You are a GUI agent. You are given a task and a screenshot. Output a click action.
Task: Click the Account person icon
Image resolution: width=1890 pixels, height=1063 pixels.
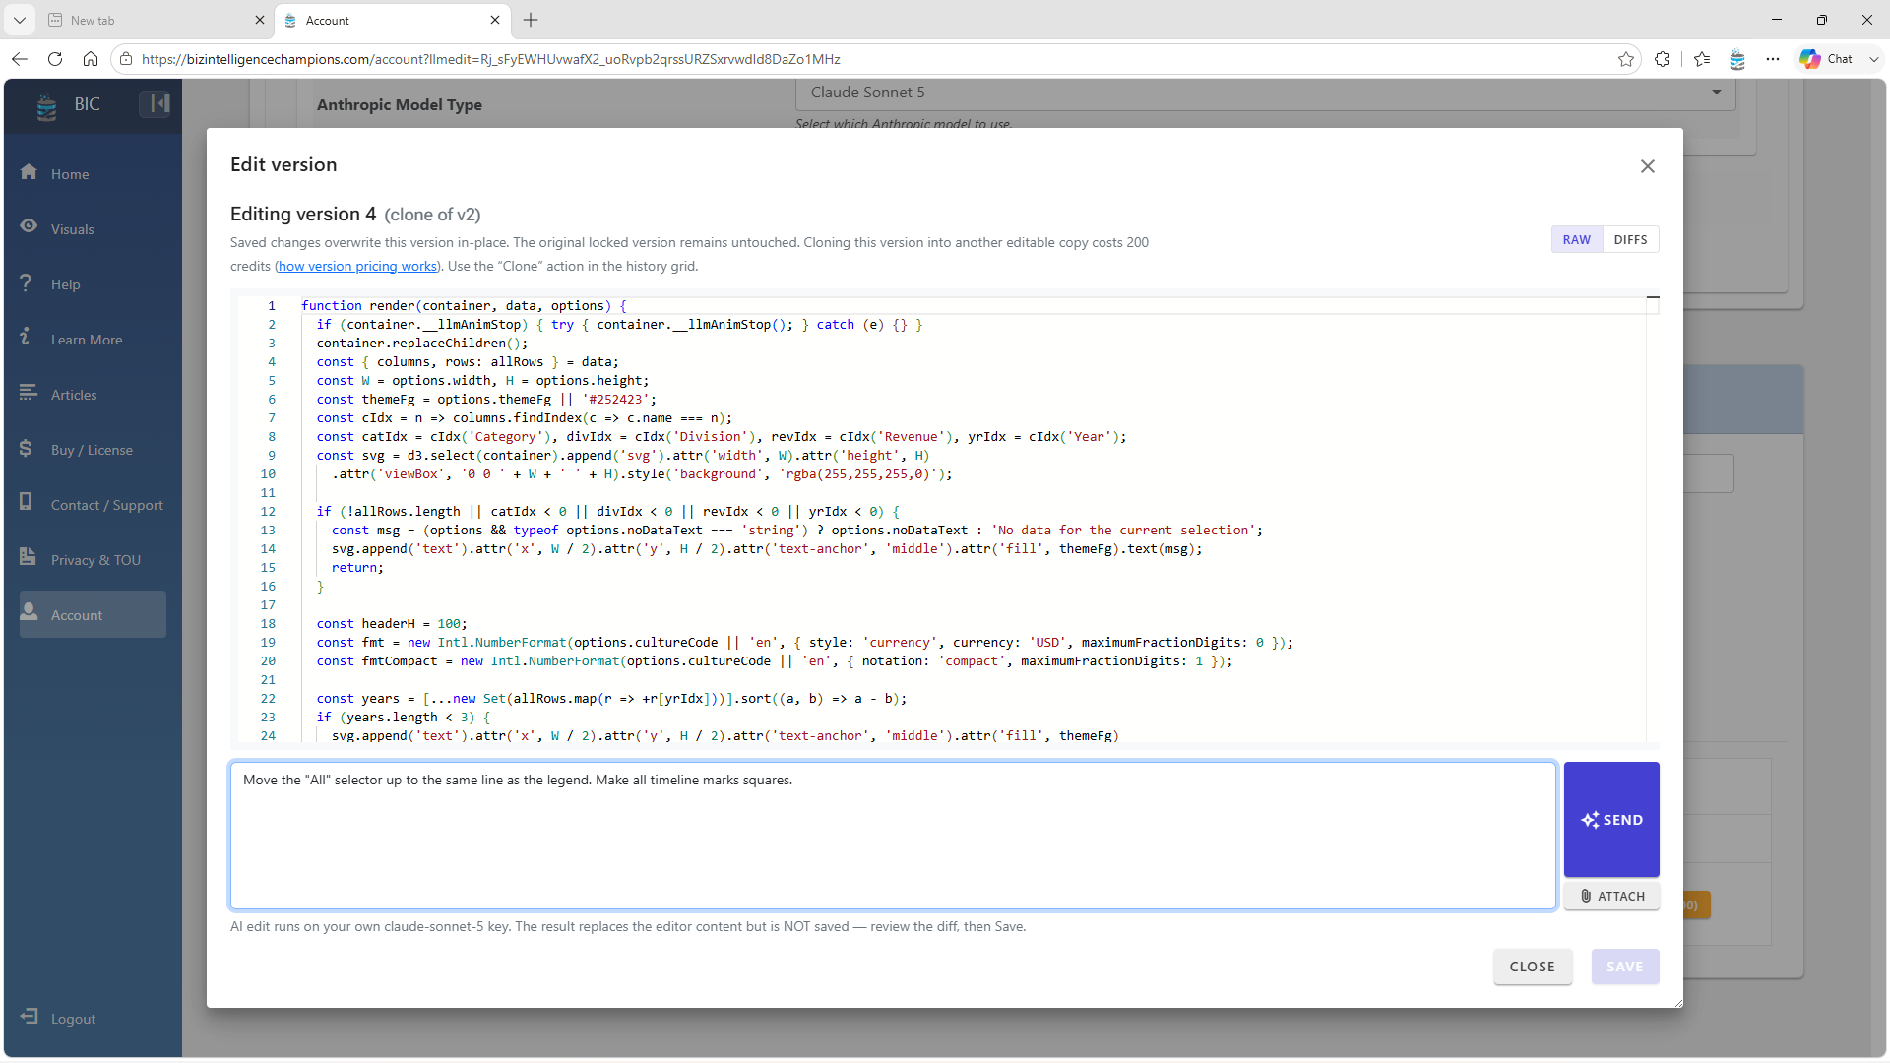coord(30,612)
